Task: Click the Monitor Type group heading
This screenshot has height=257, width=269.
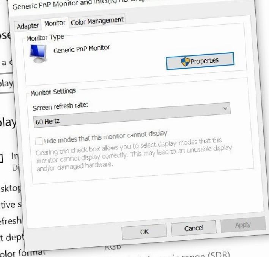Action: [x=45, y=38]
